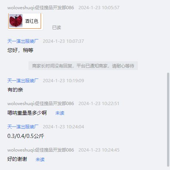Click the timestamp 2024-1-23 10:19:09

[64, 81]
